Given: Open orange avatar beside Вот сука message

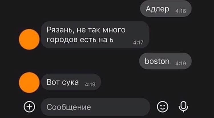Looking at the screenshot, I should tap(29, 83).
